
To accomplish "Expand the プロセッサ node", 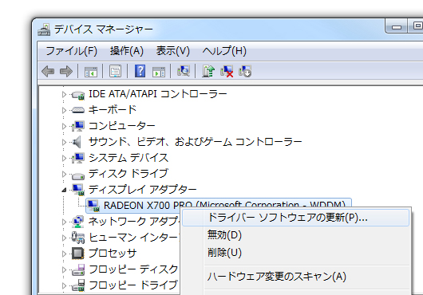I will [64, 254].
